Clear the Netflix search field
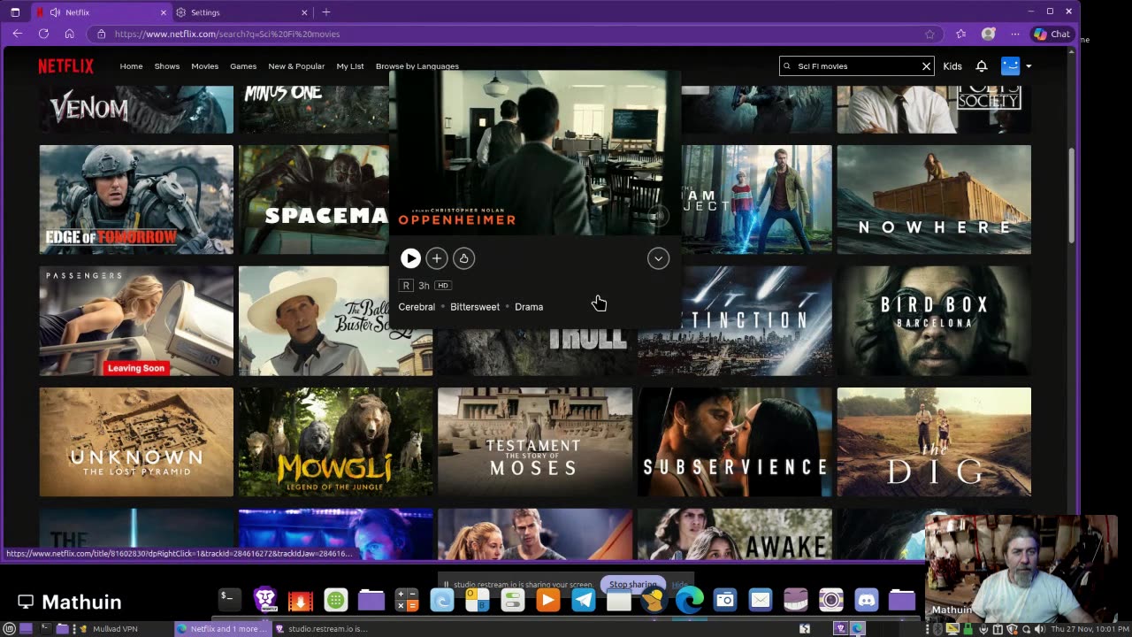The height and width of the screenshot is (637, 1132). 926,66
